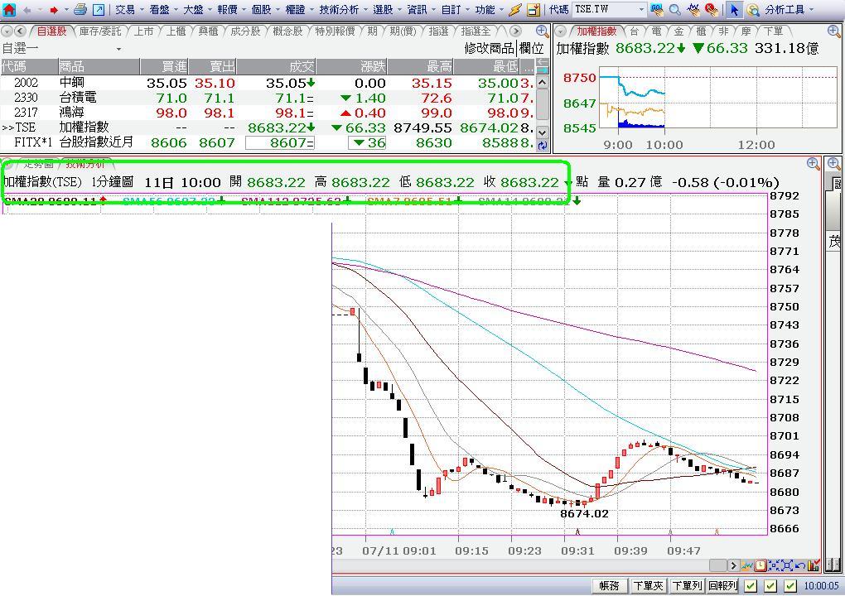Screen dimensions: 845x596
Task: Click the watchlist scroll up arrow
Action: click(x=543, y=83)
